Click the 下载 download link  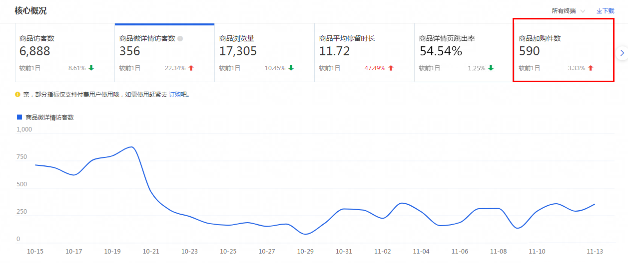[x=605, y=10]
